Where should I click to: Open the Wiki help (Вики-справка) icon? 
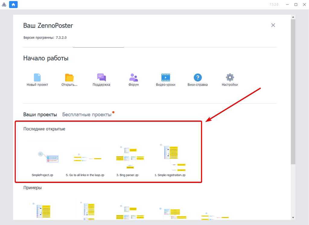tap(198, 78)
